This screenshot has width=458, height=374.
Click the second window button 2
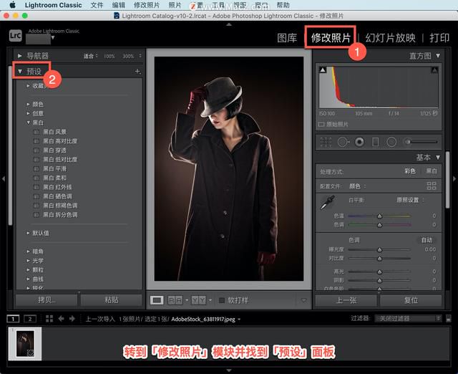click(x=30, y=319)
